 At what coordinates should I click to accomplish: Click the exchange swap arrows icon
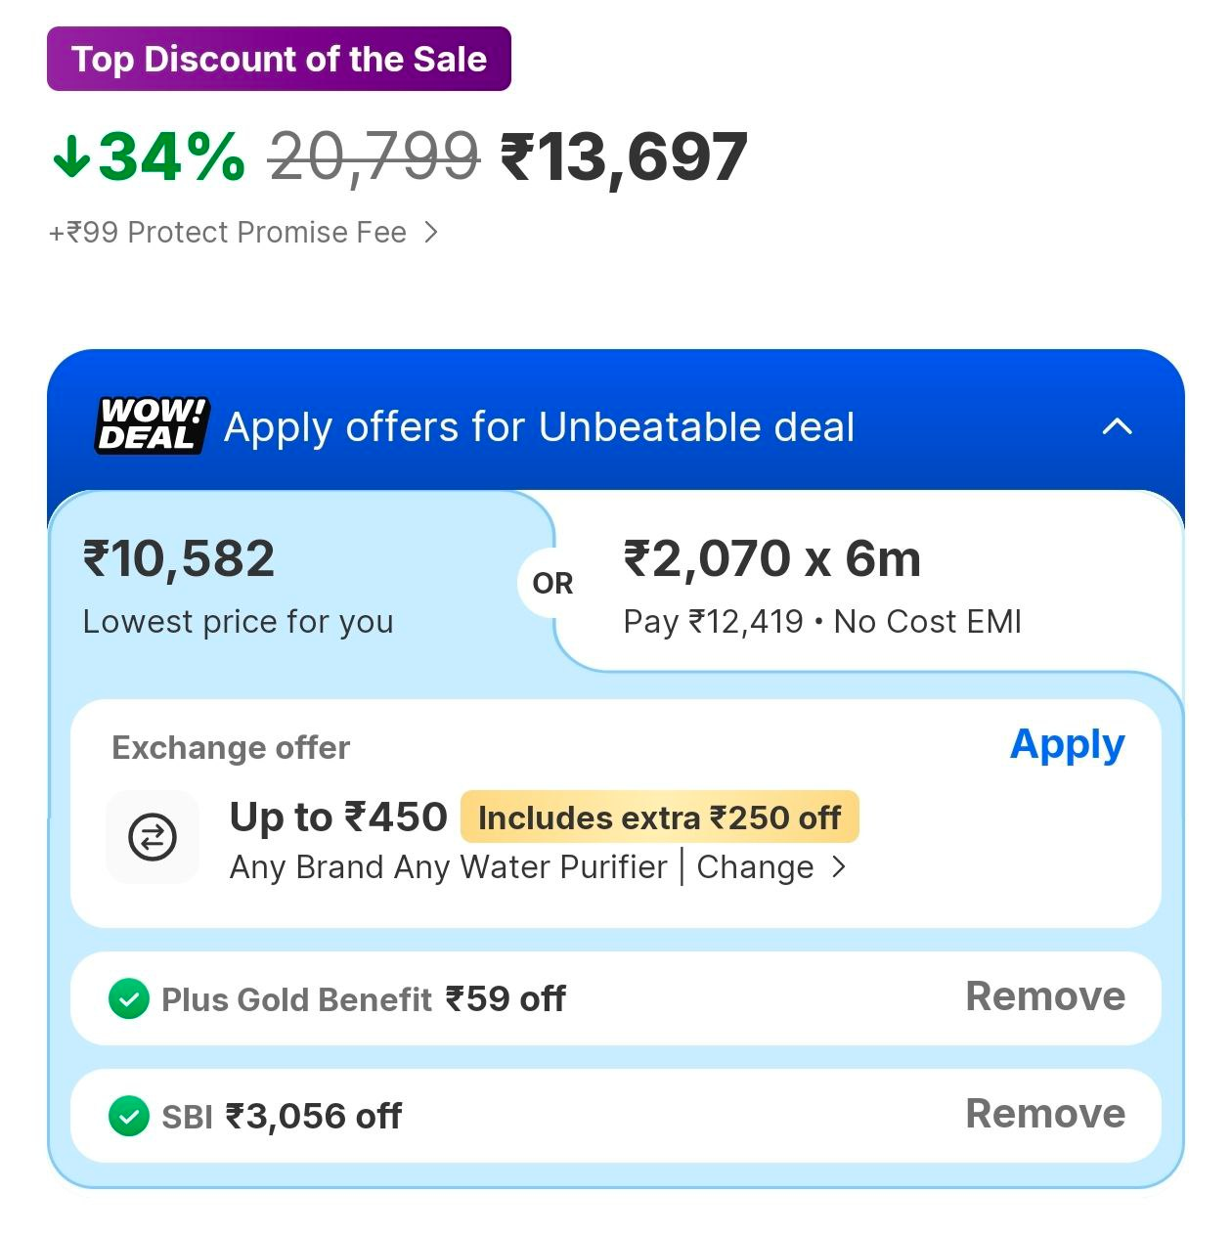(153, 837)
